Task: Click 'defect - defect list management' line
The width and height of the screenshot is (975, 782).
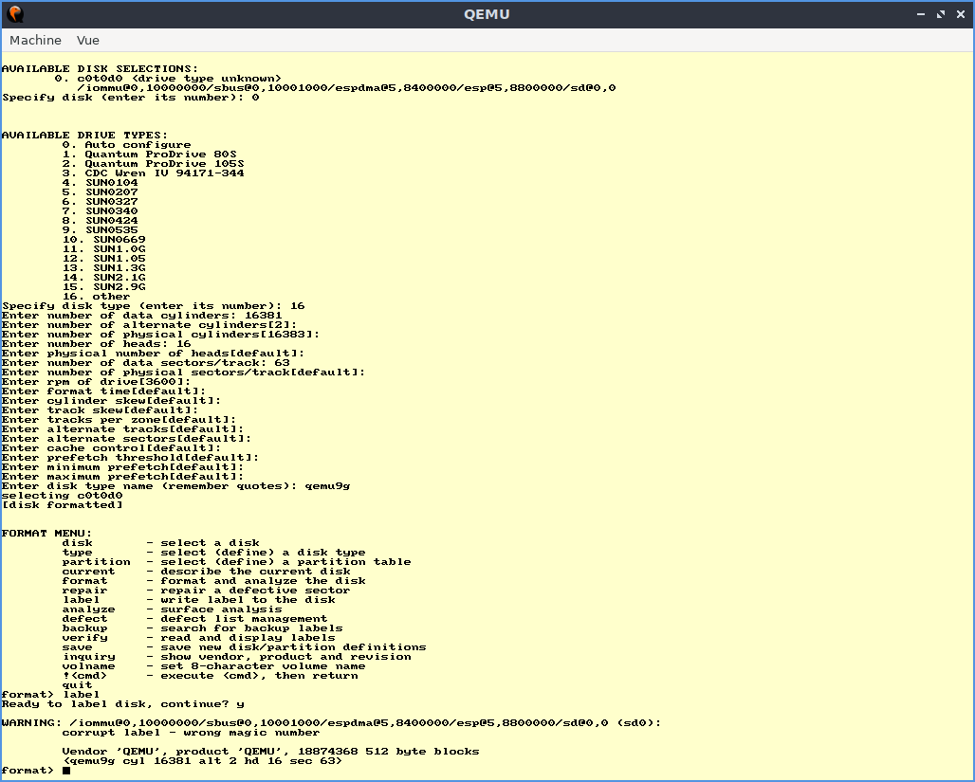Action: pos(194,619)
